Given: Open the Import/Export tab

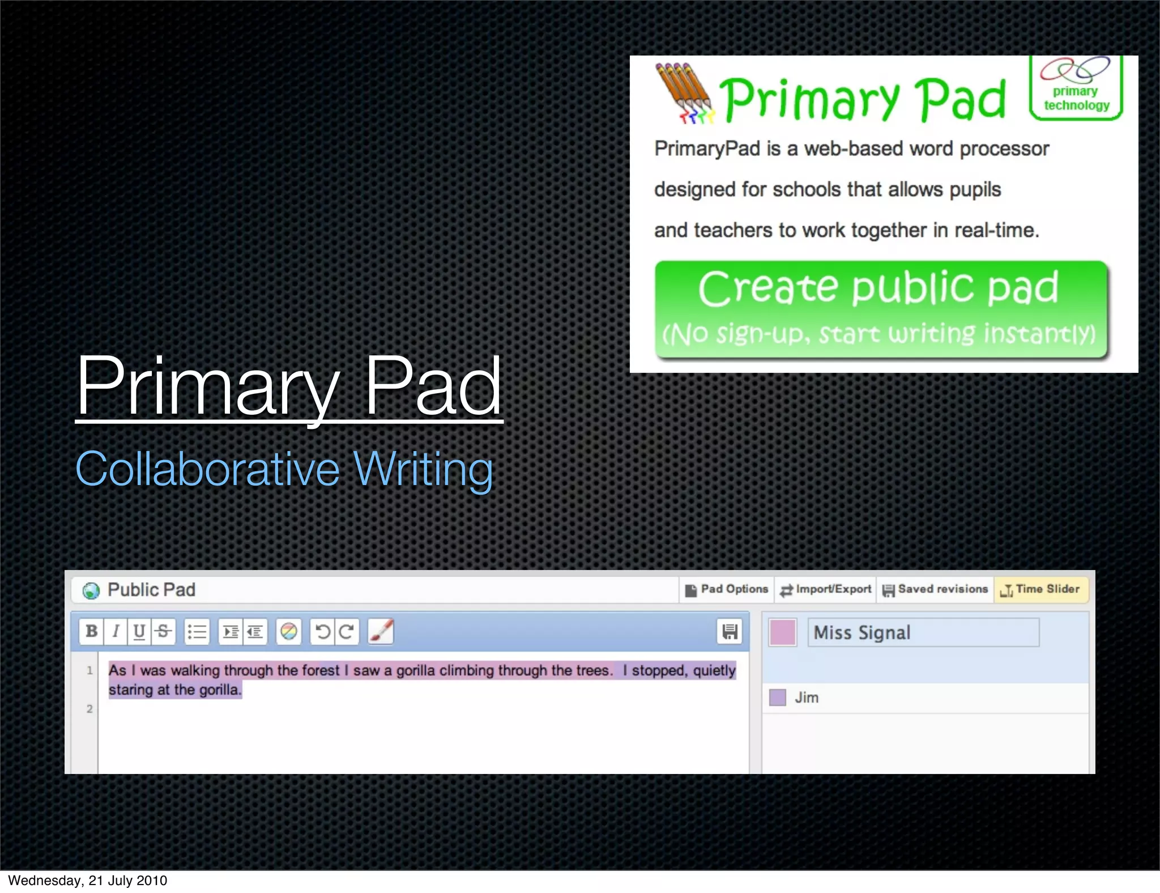Looking at the screenshot, I should [826, 589].
